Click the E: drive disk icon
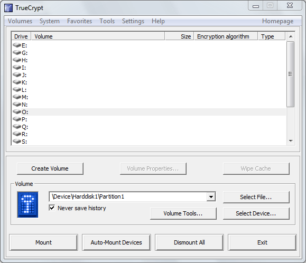306x263 pixels. 17,45
